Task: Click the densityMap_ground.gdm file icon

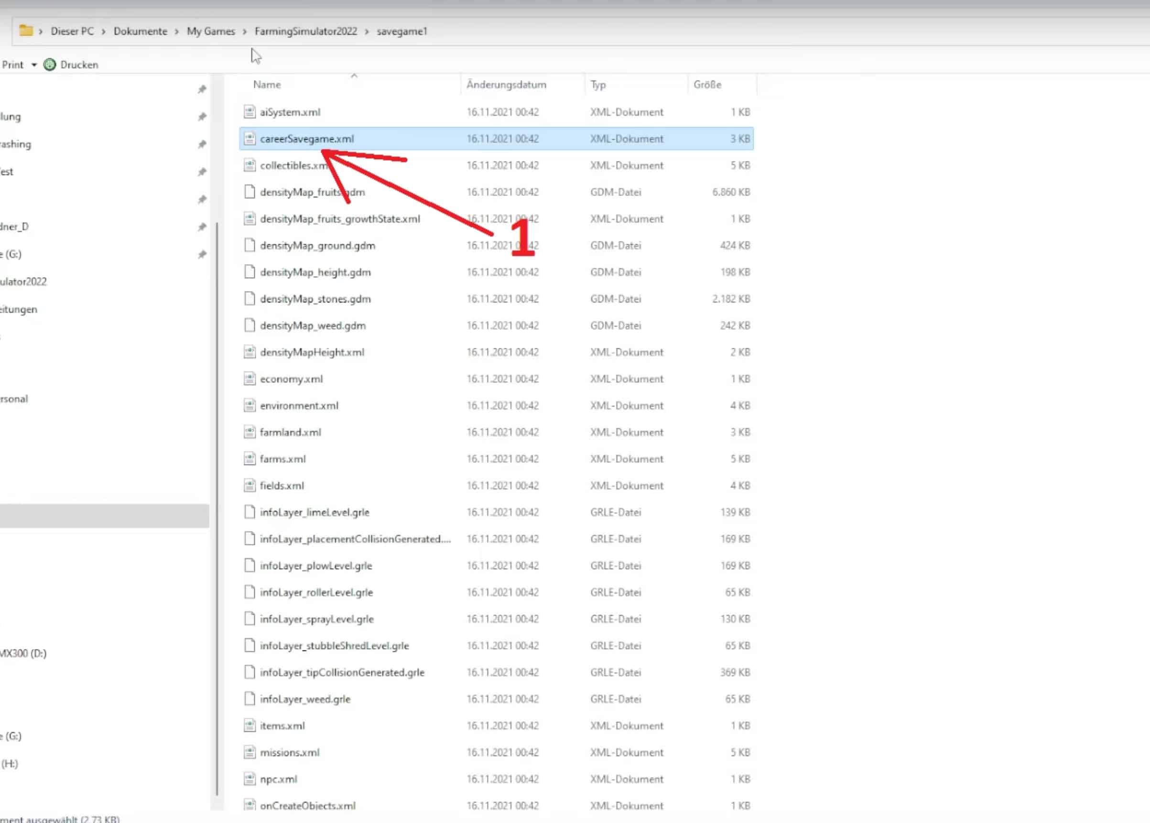Action: [x=250, y=245]
